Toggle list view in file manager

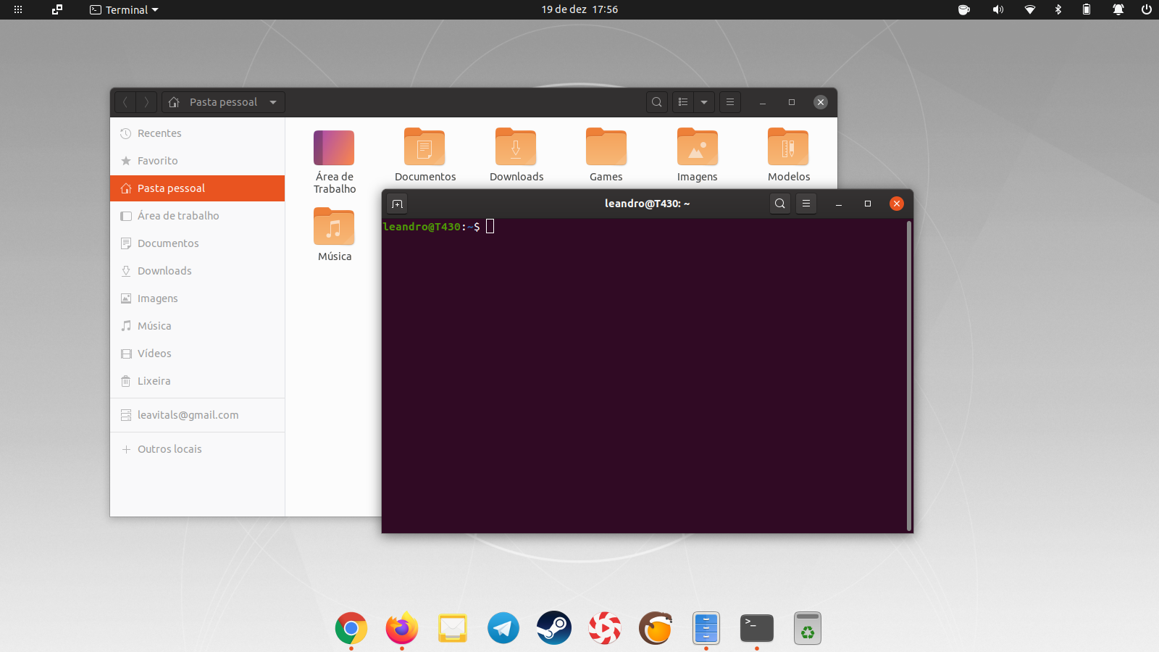click(683, 102)
